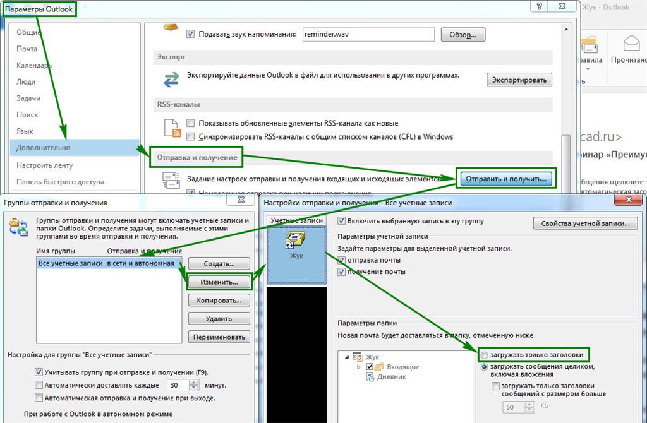Click the Копировать... button
This screenshot has width=647, height=423.
click(x=219, y=300)
